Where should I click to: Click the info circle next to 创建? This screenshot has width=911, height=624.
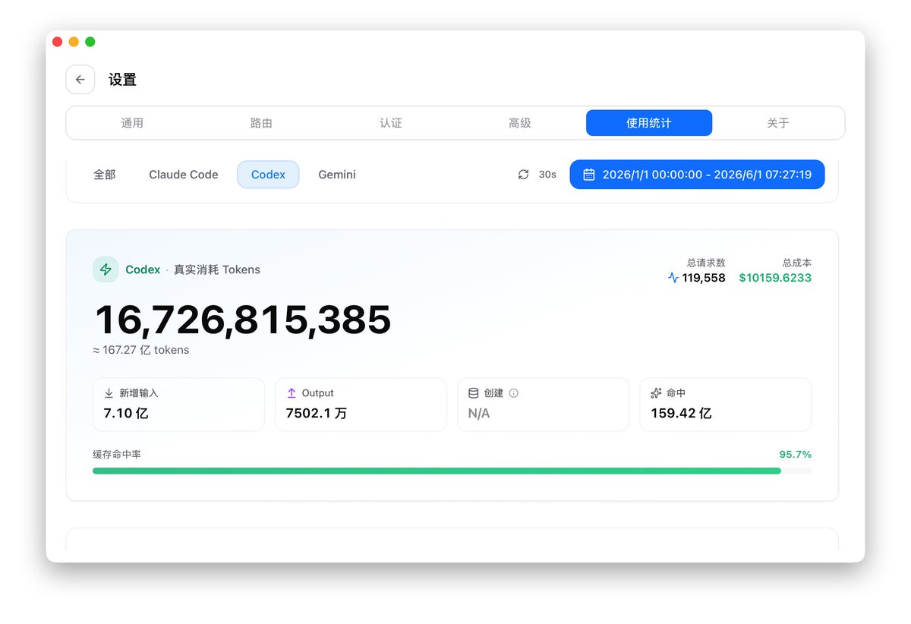[x=514, y=393]
